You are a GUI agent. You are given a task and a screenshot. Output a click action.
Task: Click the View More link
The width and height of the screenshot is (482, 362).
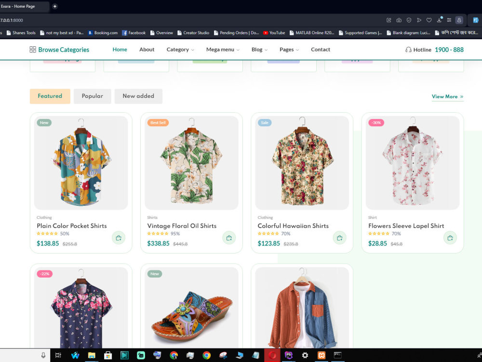pyautogui.click(x=448, y=96)
